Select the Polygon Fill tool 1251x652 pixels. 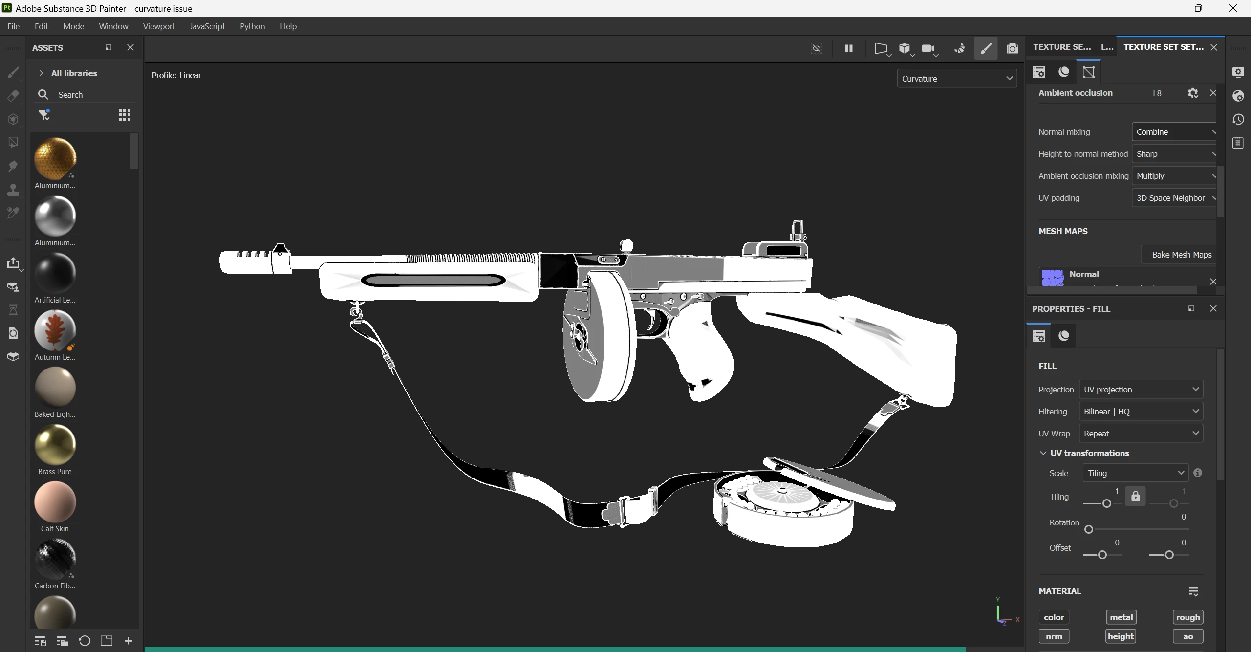coord(13,143)
